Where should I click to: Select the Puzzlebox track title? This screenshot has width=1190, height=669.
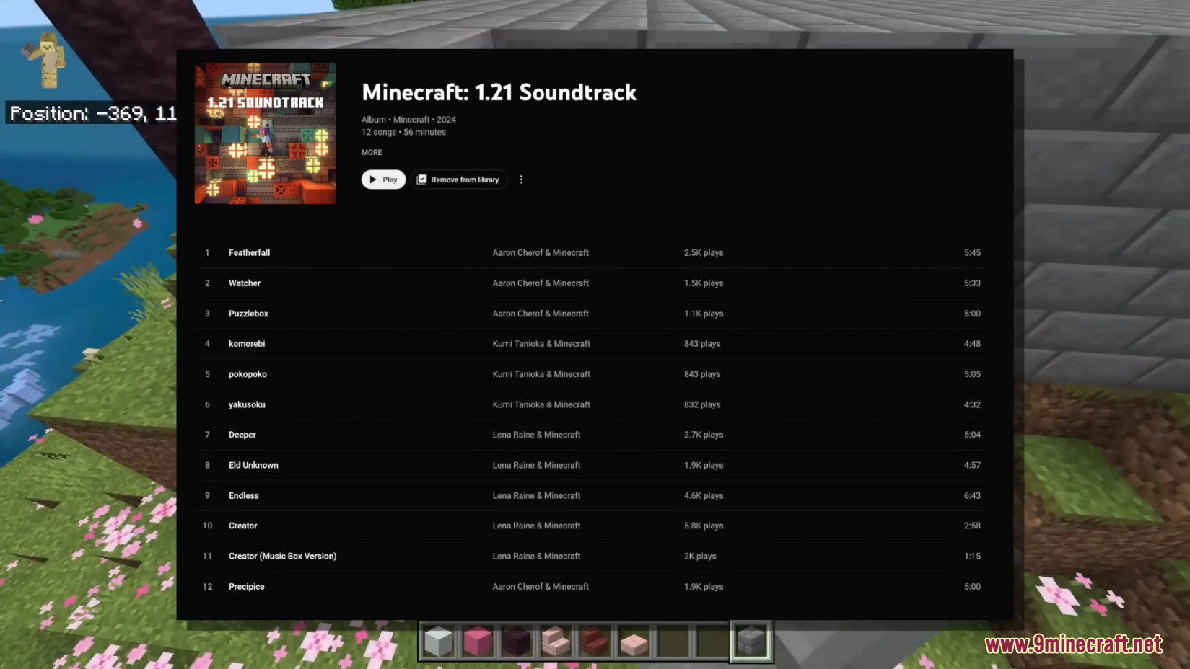click(x=248, y=314)
